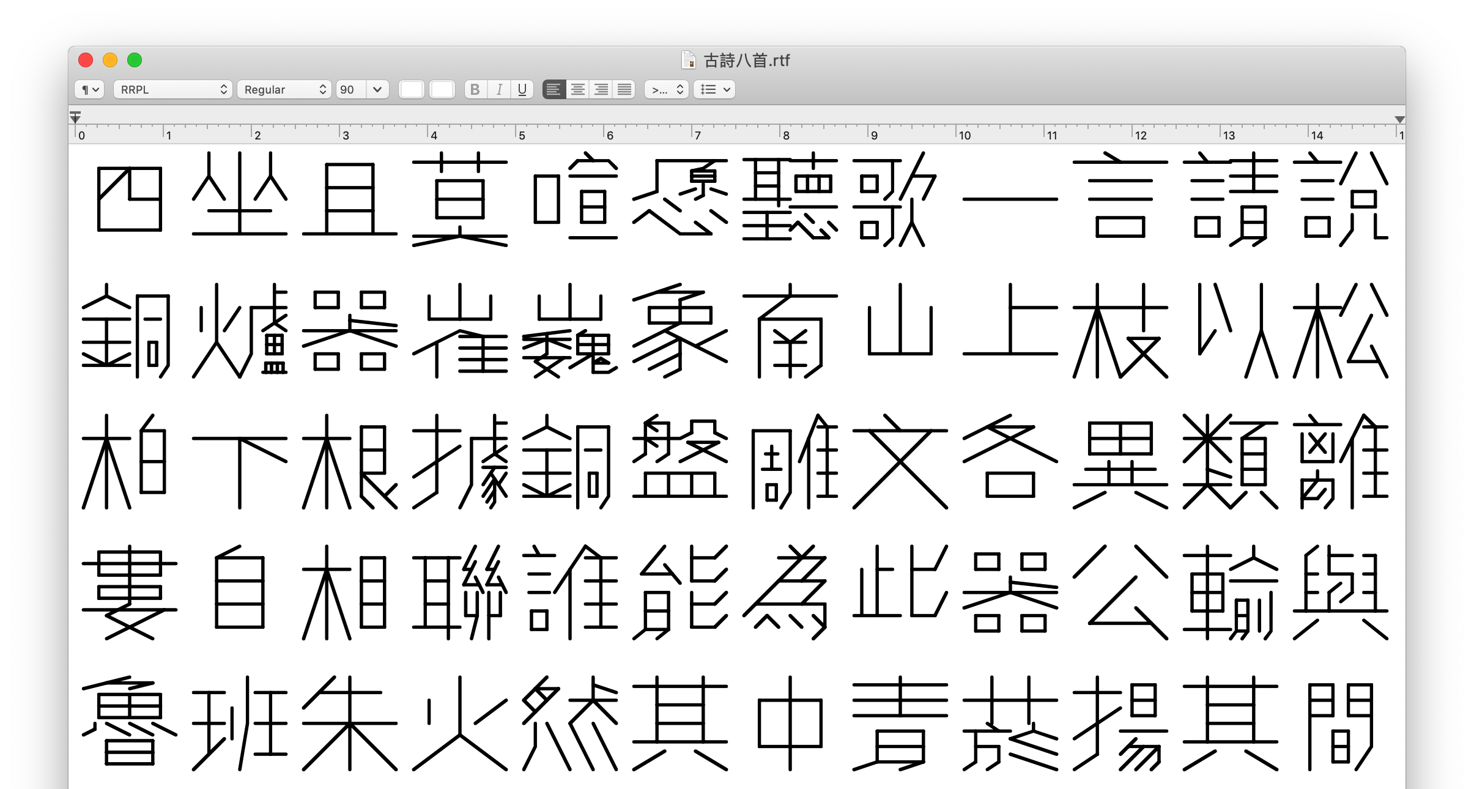Screen dimensions: 1474x789
Task: Justify the text
Action: point(624,89)
